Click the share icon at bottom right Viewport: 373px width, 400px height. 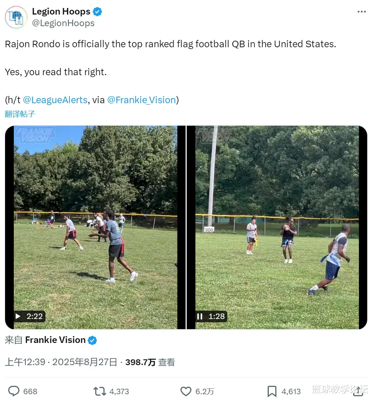[358, 391]
